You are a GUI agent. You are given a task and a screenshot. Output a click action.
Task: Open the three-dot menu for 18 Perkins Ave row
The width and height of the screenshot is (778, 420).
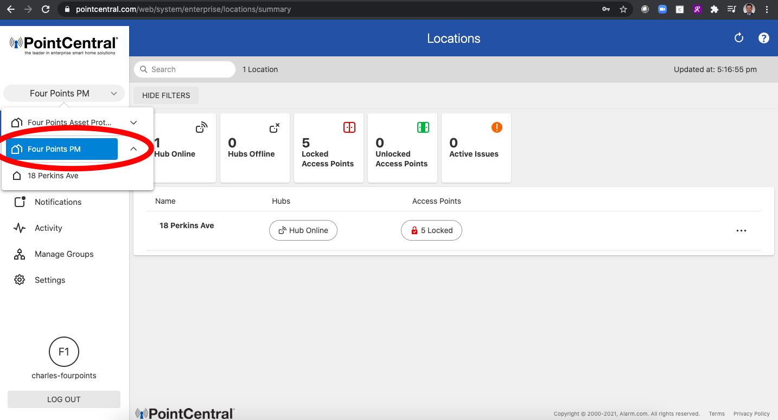(741, 230)
